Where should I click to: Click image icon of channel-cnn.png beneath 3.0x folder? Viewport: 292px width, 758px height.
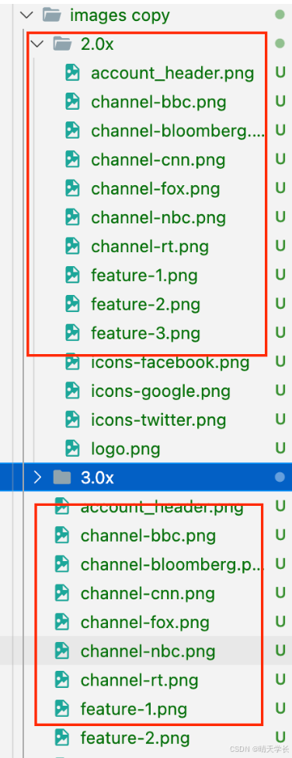point(62,593)
